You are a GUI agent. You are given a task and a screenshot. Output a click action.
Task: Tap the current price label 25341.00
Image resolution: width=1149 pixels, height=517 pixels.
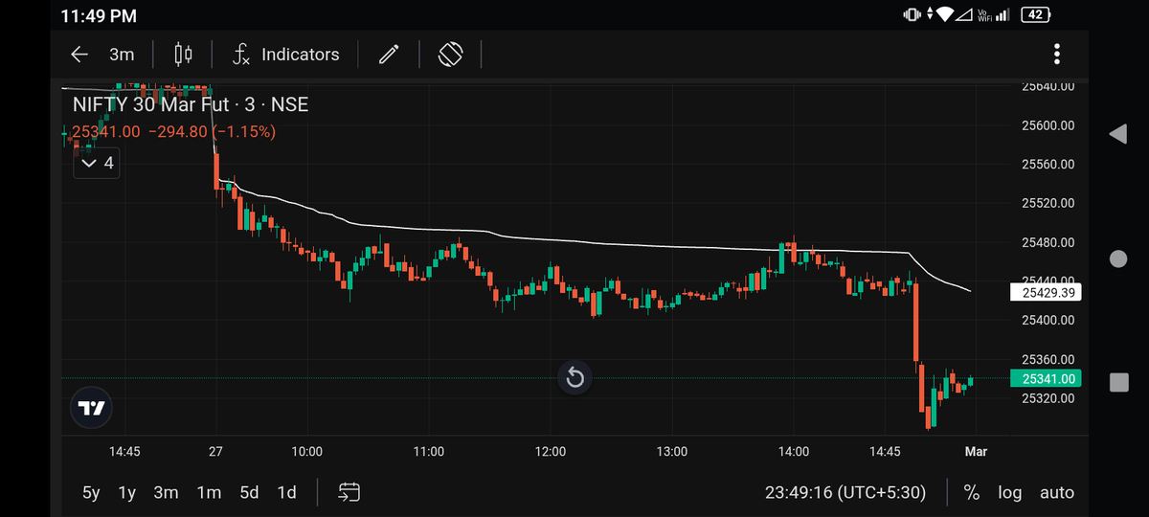point(1046,379)
